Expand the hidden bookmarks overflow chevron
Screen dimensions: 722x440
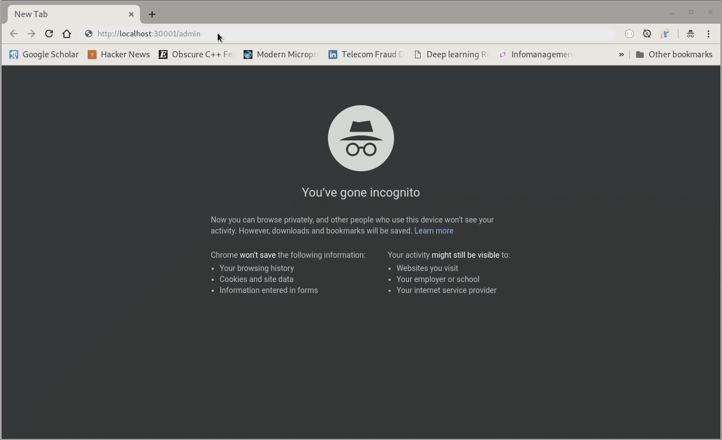pyautogui.click(x=622, y=55)
